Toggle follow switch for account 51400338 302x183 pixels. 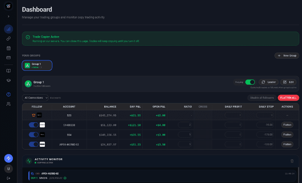33,125
